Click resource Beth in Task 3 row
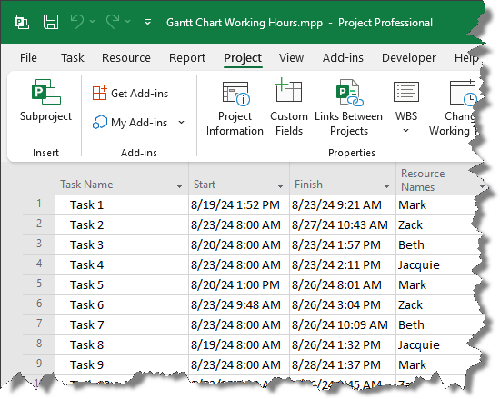The image size is (500, 399). coord(437,245)
